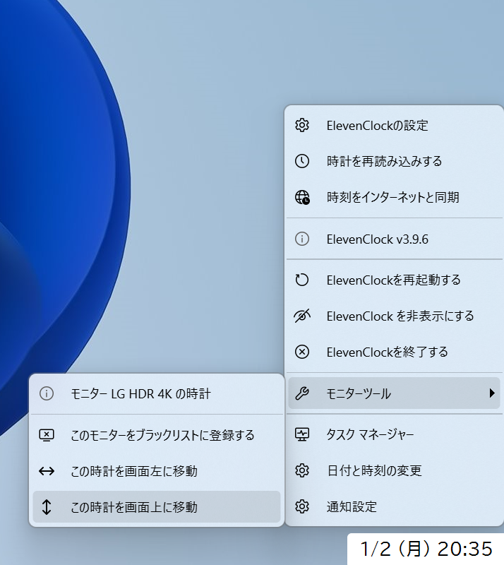Expand submenu arrow on モニターツール

(x=492, y=393)
